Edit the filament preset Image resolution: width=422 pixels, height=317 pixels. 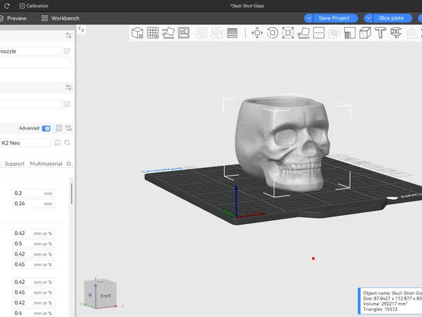coord(67,104)
